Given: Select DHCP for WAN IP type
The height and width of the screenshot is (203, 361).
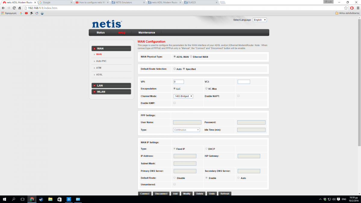Looking at the screenshot, I should coord(206,149).
